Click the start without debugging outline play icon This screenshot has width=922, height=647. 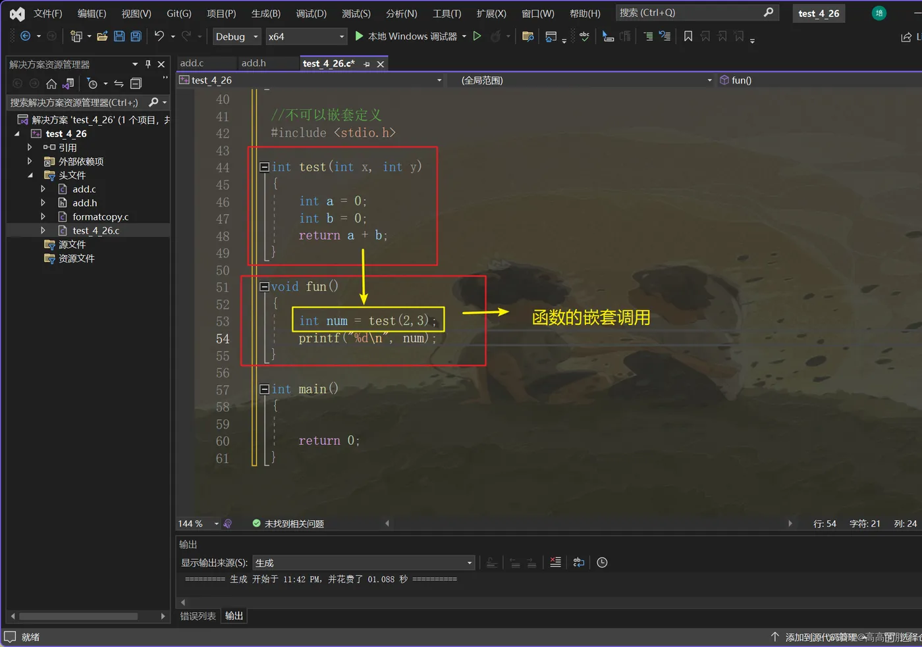[x=477, y=36]
